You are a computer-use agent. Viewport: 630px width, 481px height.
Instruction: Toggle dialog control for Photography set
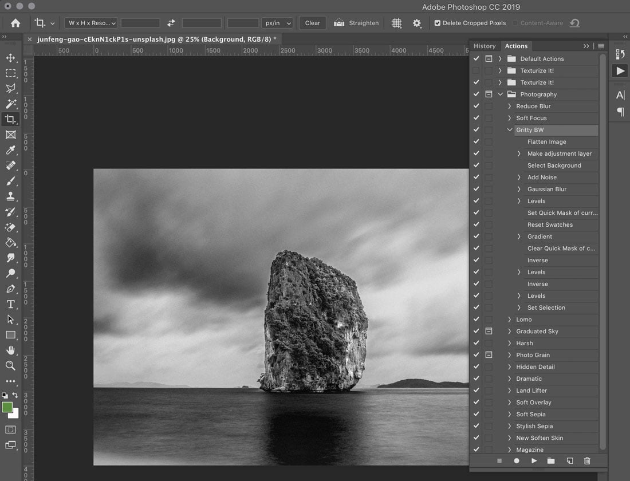[x=489, y=94]
